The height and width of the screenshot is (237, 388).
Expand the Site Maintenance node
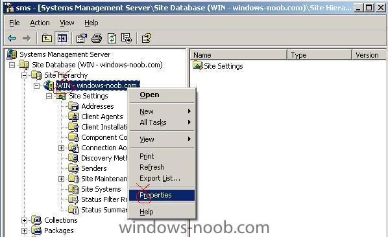click(x=61, y=179)
